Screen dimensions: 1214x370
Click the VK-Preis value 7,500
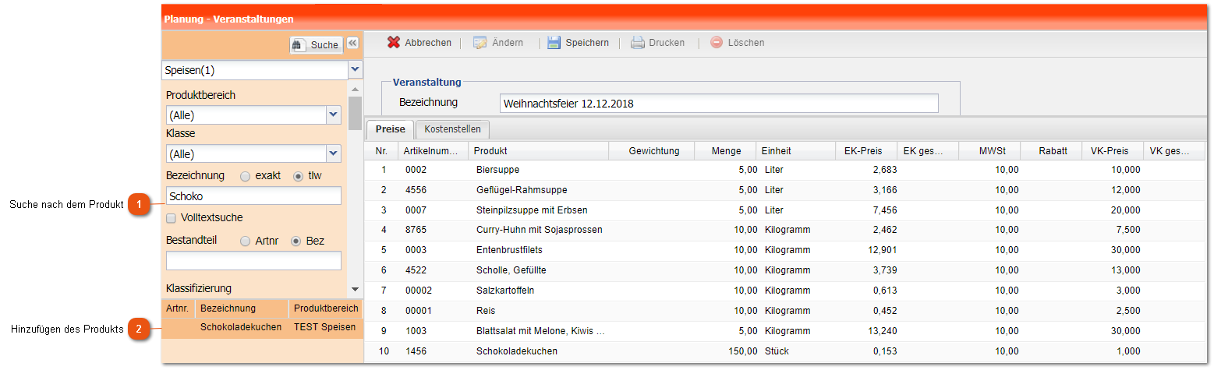[x=1128, y=231]
